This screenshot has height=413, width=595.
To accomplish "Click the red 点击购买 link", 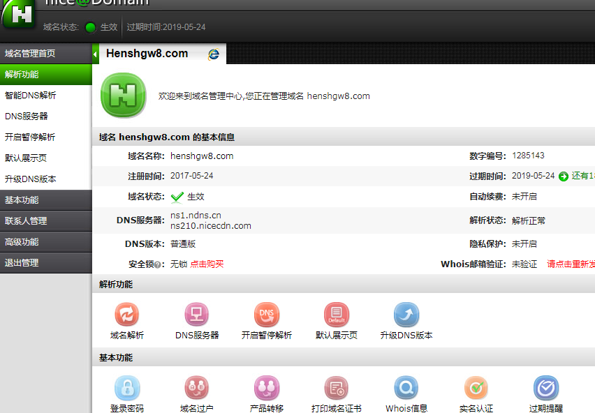I will [x=207, y=264].
